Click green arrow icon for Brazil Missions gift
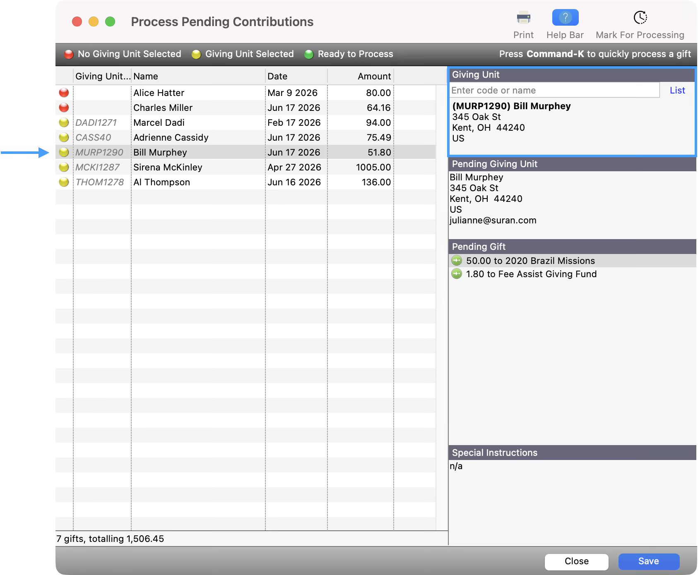This screenshot has width=698, height=575. [x=457, y=261]
